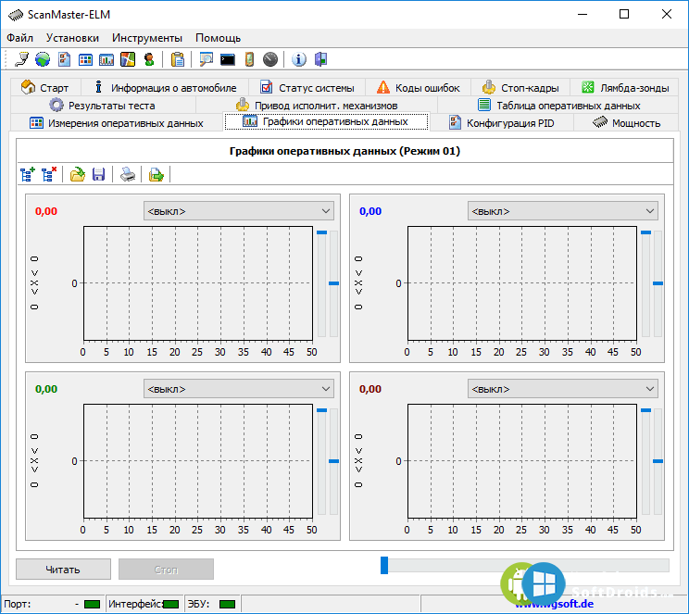Click the exit door toolbar icon

320,59
